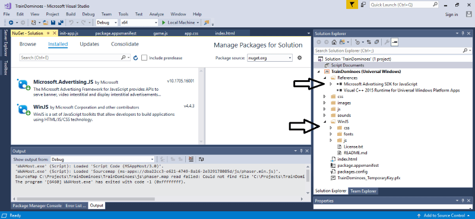Collapse the WinJS folder
Viewport: 475px width, 219px height.
click(325, 122)
